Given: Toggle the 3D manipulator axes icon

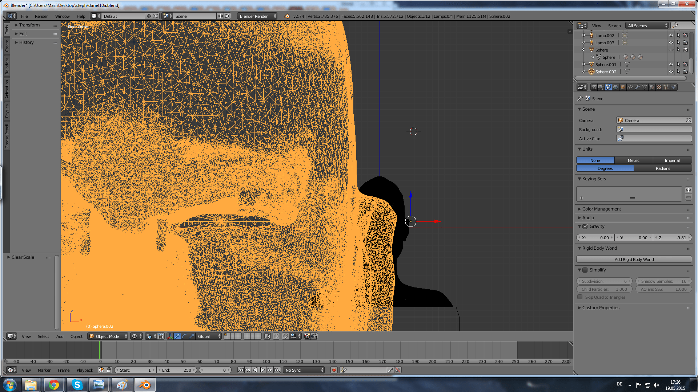Looking at the screenshot, I should 170,336.
